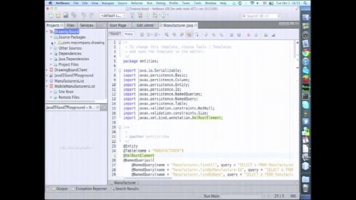Click the Shift Line Left editor icon

[231, 34]
